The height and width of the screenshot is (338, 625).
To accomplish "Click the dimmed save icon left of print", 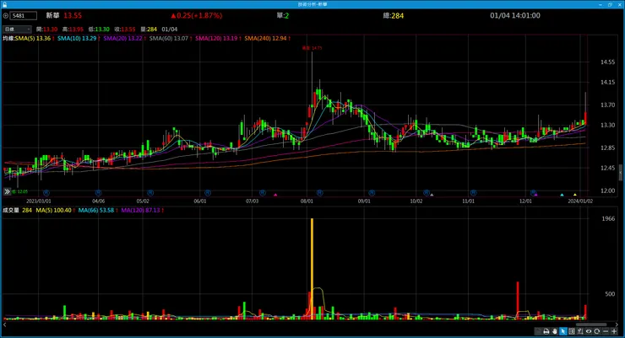I will click(538, 331).
